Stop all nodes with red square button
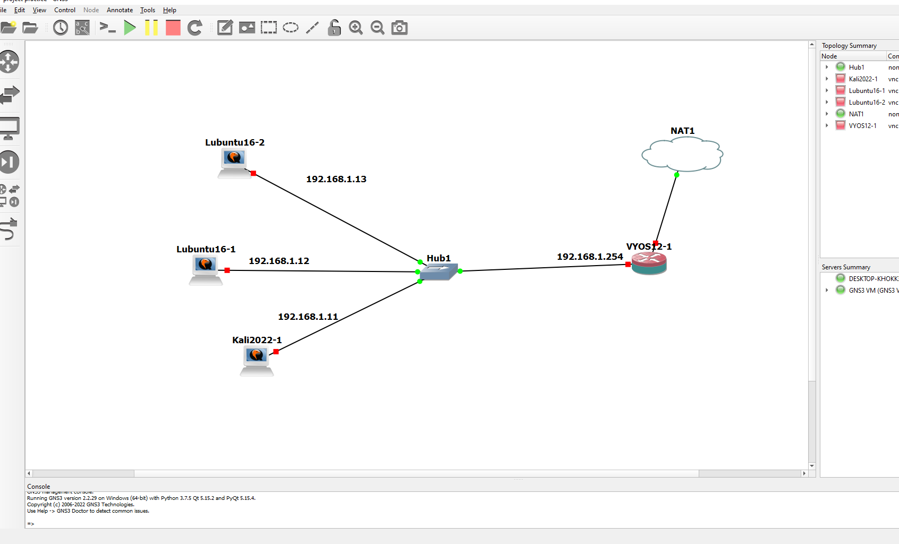899x544 pixels. pos(173,28)
